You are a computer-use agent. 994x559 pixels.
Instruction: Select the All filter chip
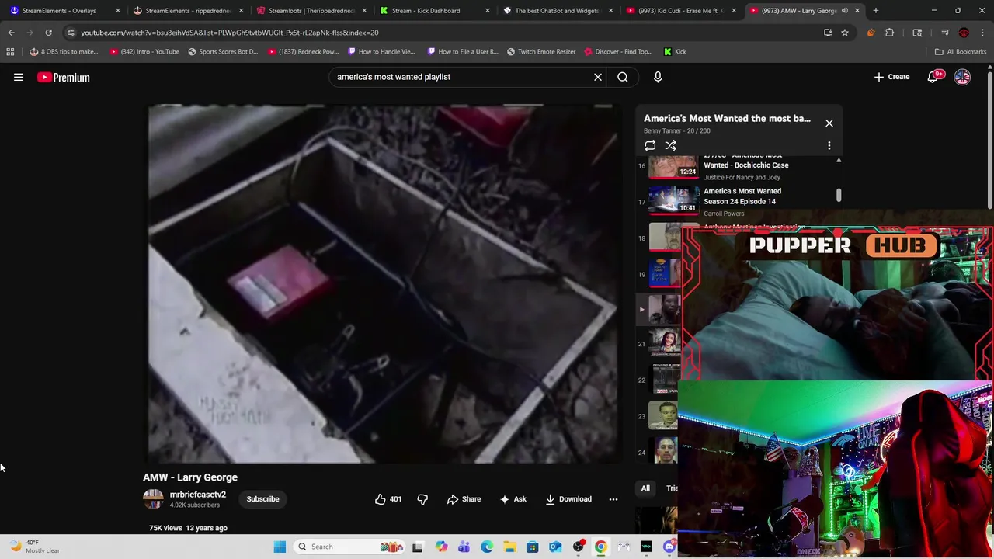pyautogui.click(x=645, y=488)
